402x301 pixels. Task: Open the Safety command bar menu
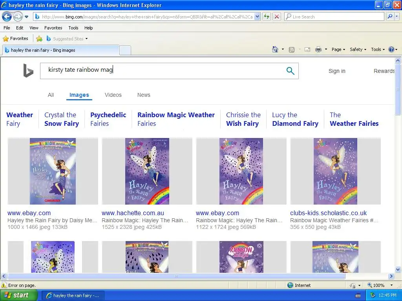click(x=358, y=49)
